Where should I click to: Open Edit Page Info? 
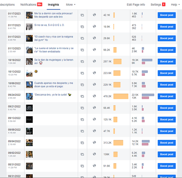(x=136, y=5)
